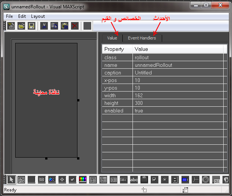232x196 pixels.
Task: Choose the DropDownList control tool
Action: [103, 180]
